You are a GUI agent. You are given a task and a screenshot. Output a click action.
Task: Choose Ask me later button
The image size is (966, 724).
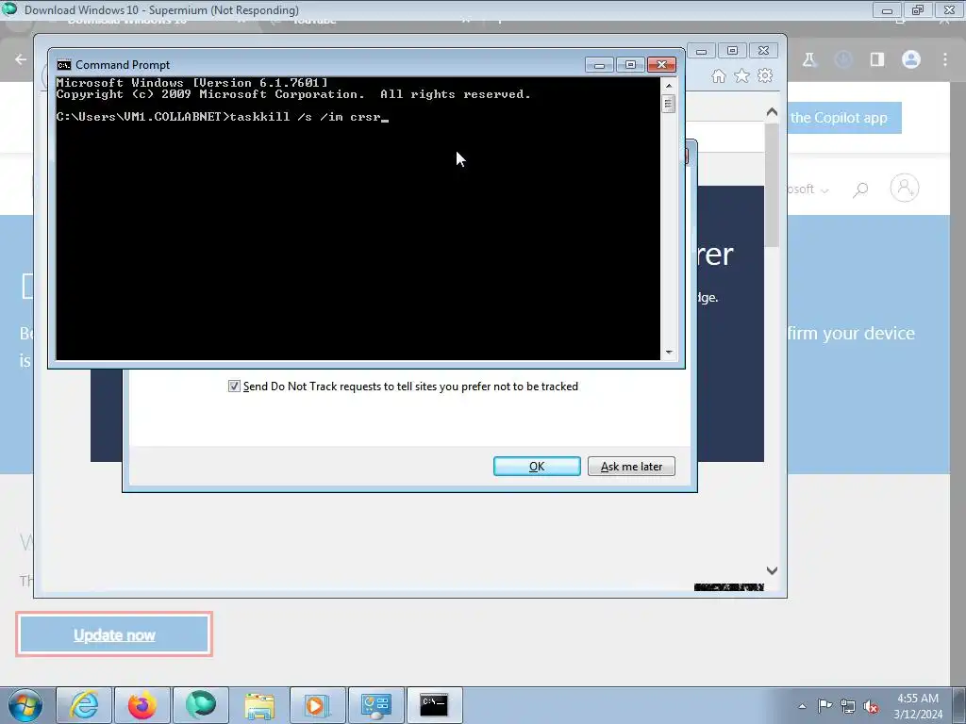[631, 466]
